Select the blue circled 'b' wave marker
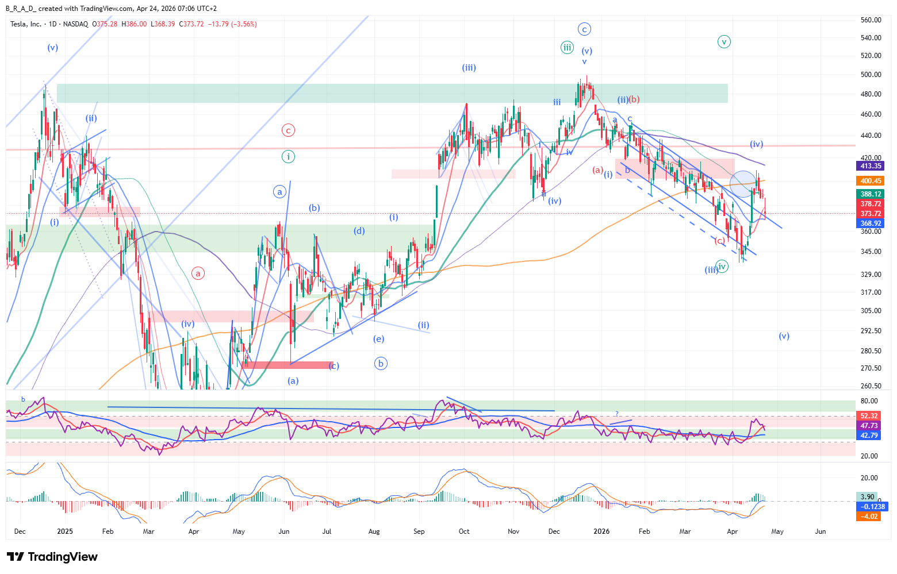 coord(380,363)
